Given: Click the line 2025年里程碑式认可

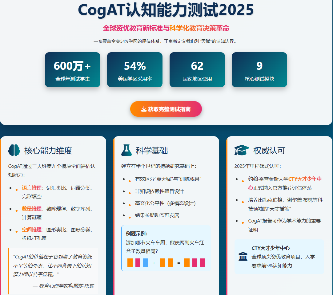Looking at the screenshot, I should click(258, 166).
